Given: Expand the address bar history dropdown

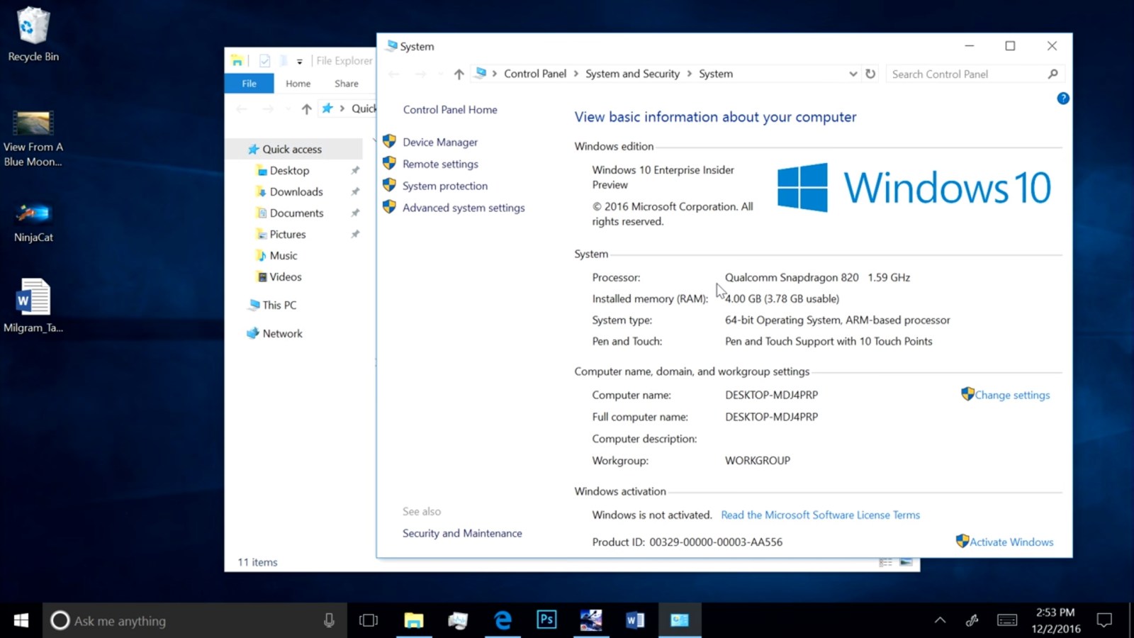Looking at the screenshot, I should [853, 73].
